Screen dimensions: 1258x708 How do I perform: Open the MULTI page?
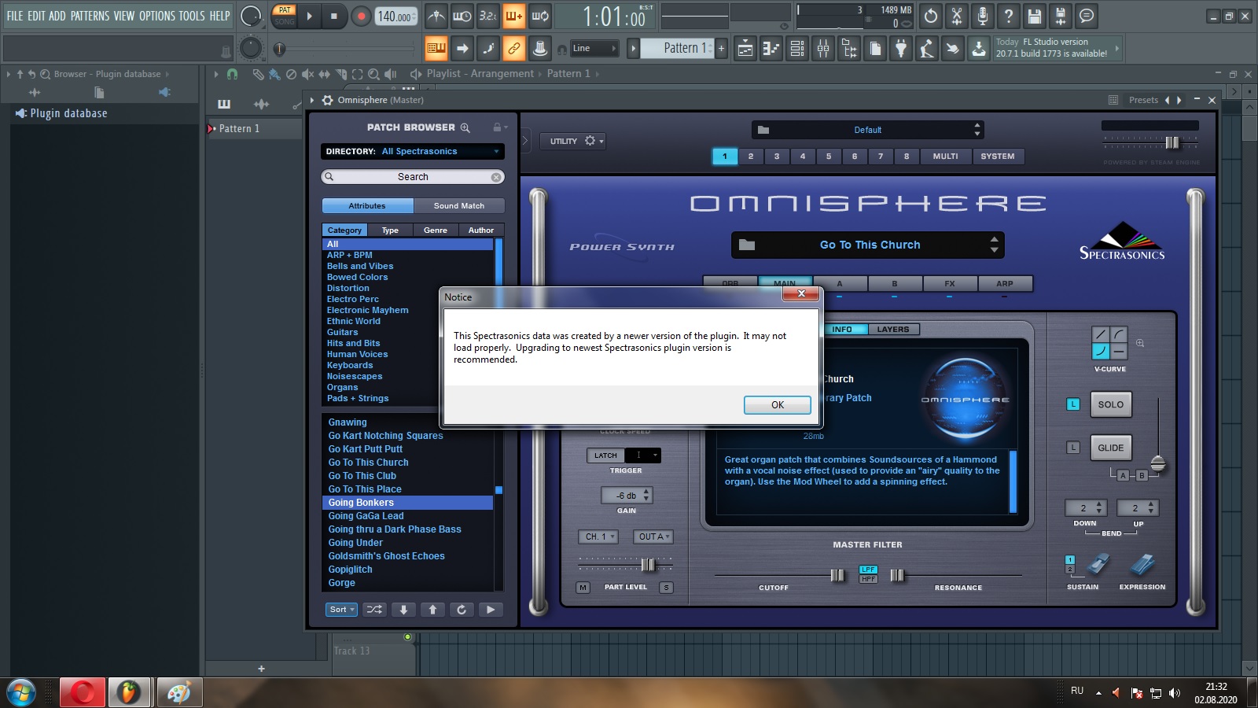pos(945,157)
